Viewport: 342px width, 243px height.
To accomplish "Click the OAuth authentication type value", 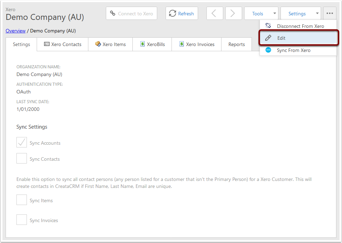I will tap(23, 92).
